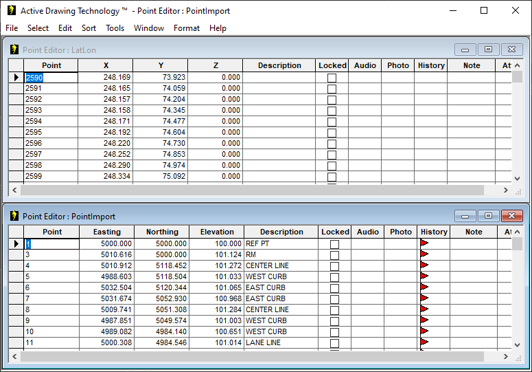Screen dimensions: 532x372
Task: Click the LatLon window title icon
Action: tap(14, 50)
